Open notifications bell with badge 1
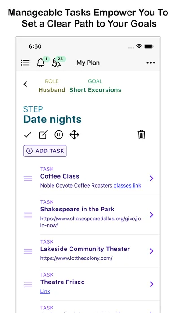The image size is (176, 313). pyautogui.click(x=41, y=63)
